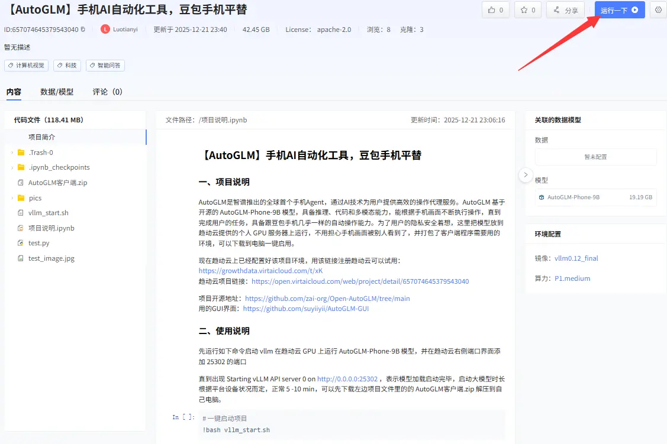Open the test_image.jpg file name
Image resolution: width=667 pixels, height=444 pixels.
51,258
